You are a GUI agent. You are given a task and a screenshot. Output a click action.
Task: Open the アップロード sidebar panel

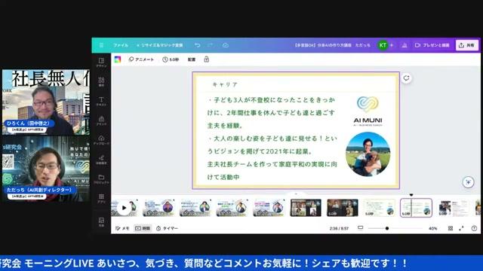101,140
